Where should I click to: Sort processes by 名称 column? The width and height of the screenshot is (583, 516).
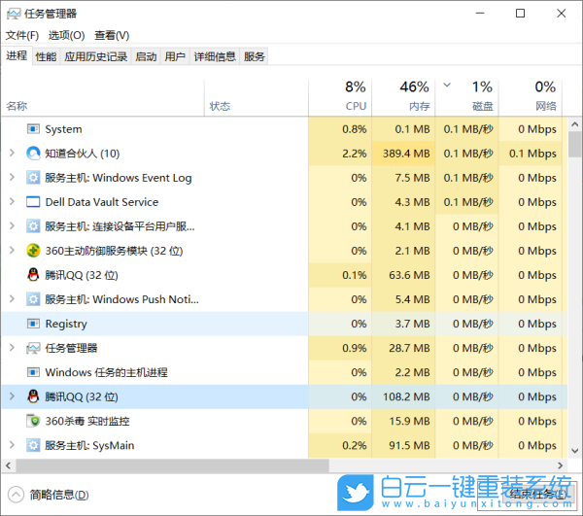[x=103, y=98]
